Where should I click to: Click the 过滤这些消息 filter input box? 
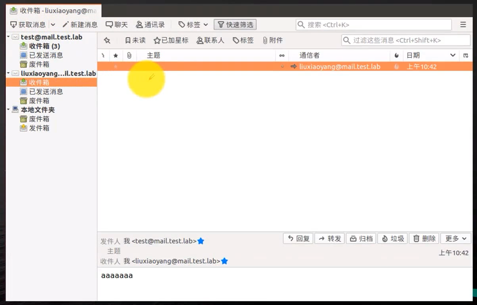click(406, 40)
